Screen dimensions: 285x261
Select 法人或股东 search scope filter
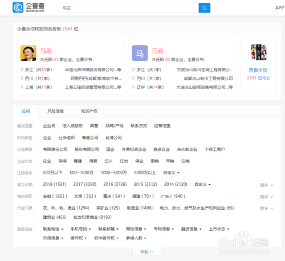point(72,126)
